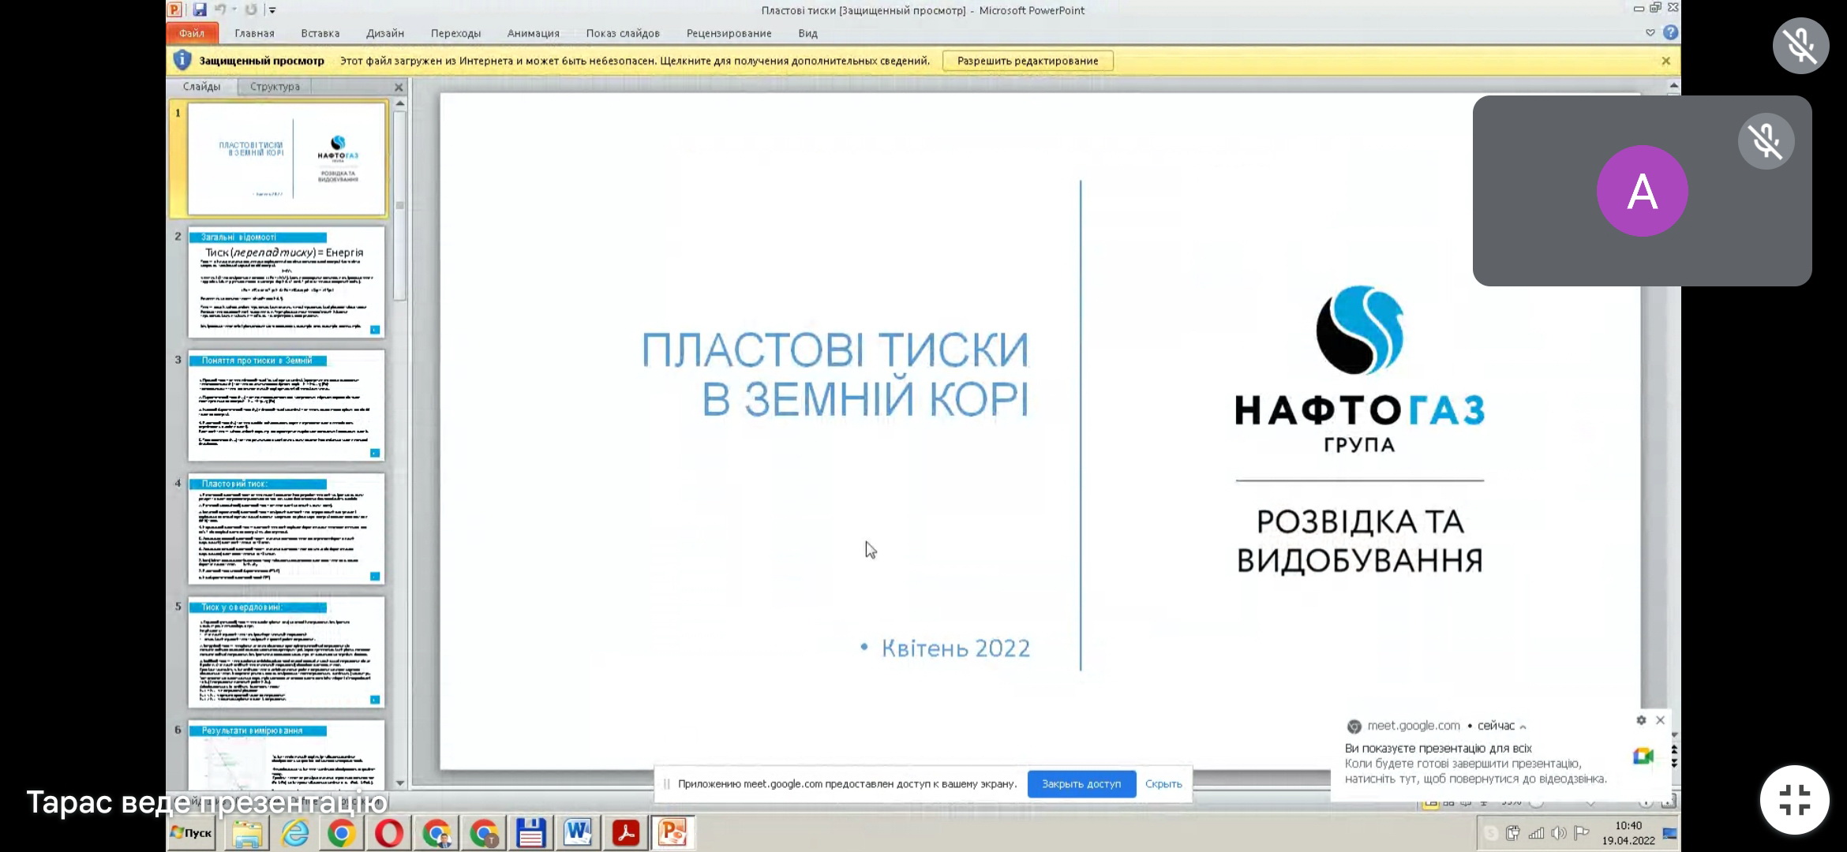This screenshot has width=1847, height=852.
Task: Select the Переходы ribbon tab
Action: pos(455,33)
